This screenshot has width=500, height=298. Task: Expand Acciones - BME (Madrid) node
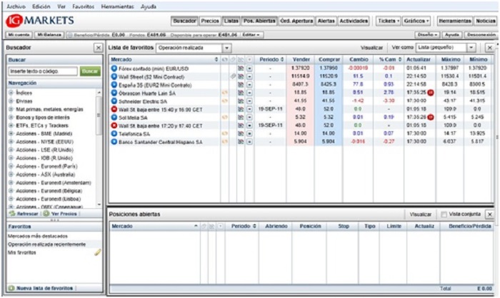pos(11,134)
